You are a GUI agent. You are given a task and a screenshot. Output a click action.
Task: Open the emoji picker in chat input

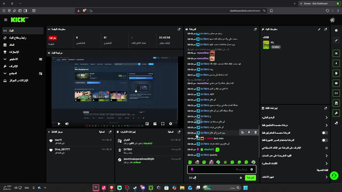pos(252,169)
